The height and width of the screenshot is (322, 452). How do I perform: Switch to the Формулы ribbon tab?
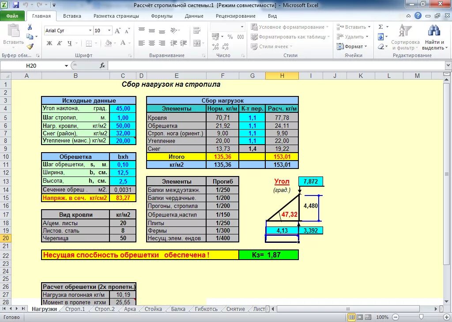[x=162, y=16]
